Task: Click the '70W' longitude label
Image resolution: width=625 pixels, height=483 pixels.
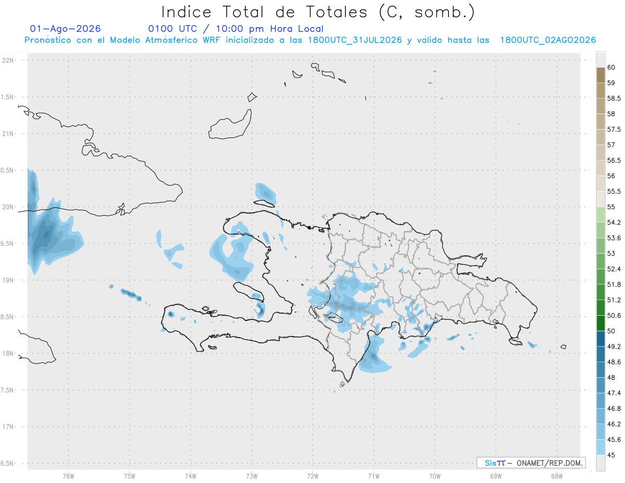Action: coord(435,476)
